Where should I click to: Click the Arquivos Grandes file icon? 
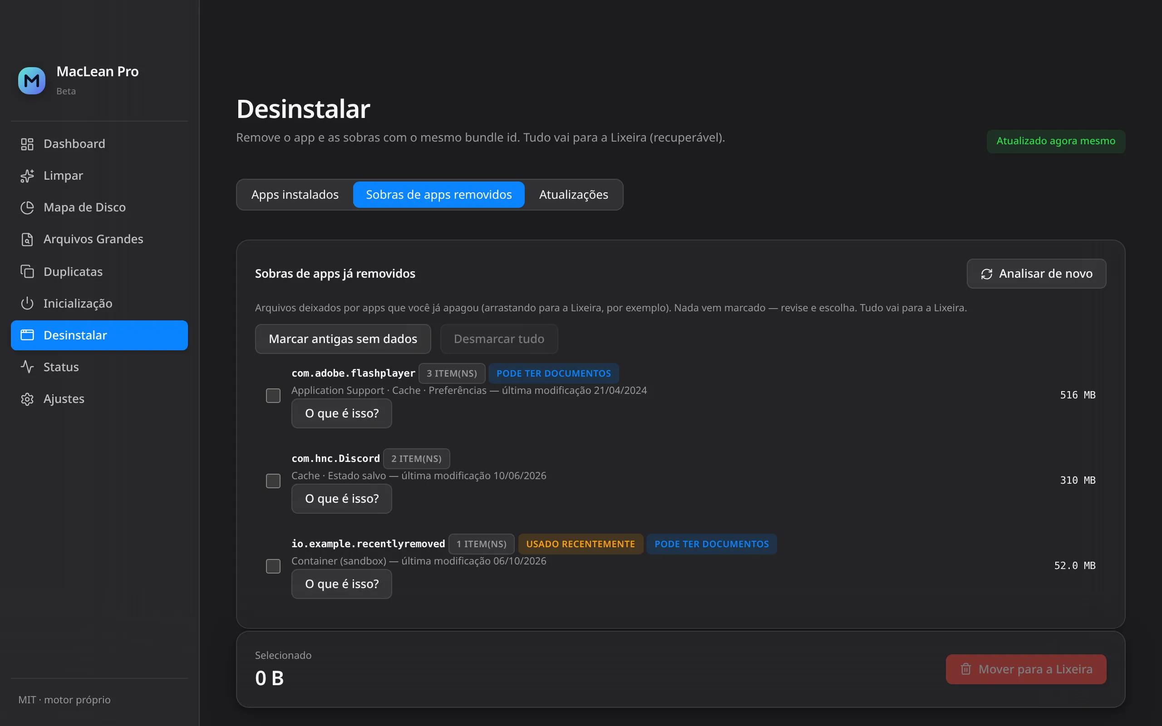pyautogui.click(x=27, y=239)
